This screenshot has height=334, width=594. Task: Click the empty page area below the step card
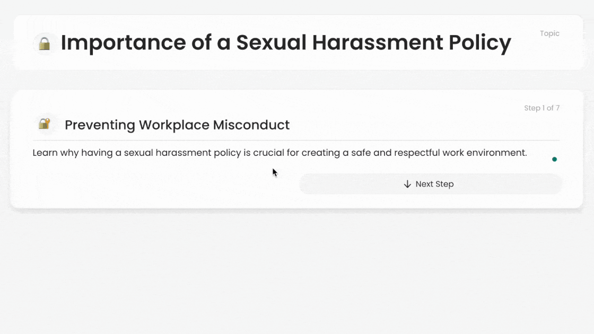pyautogui.click(x=297, y=270)
